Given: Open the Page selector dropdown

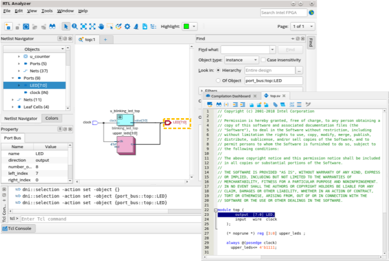Looking at the screenshot, I should [x=303, y=26].
